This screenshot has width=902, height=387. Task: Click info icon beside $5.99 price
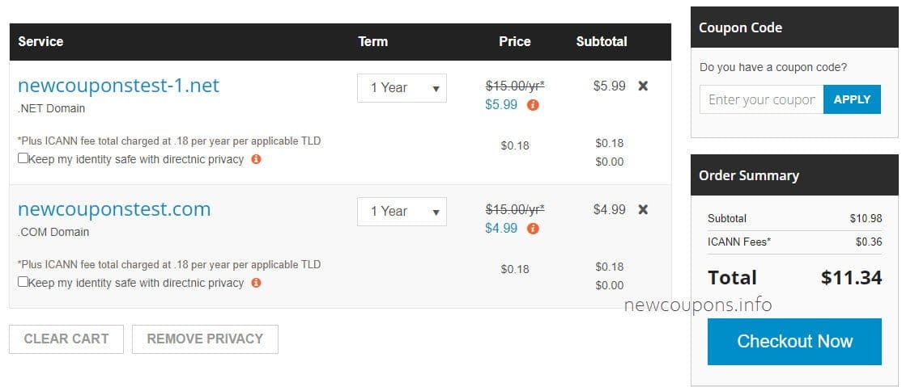[x=533, y=105]
